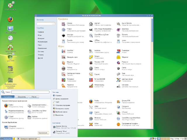
Task: Open Ristretto image viewer
Action: tap(127, 36)
